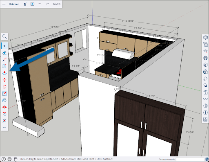Click the Kitchen model title
209x162 pixels.
[x=14, y=4]
